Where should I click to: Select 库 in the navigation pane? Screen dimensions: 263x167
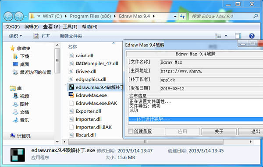(19, 88)
